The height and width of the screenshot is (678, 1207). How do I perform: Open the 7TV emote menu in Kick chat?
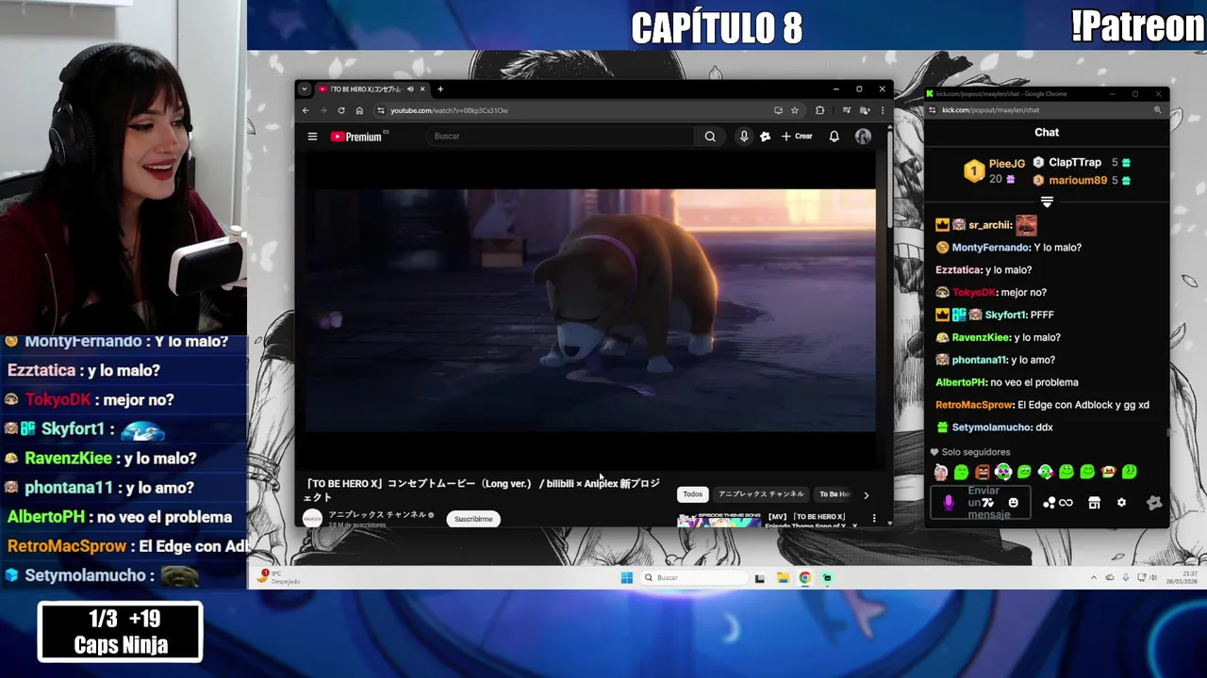click(988, 503)
